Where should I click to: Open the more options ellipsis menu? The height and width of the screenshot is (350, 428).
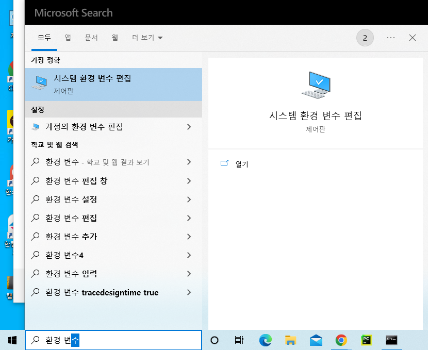391,38
